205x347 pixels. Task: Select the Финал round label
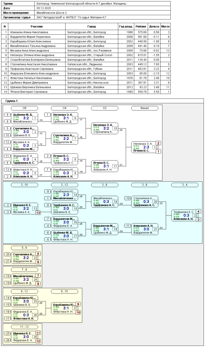click(144, 108)
